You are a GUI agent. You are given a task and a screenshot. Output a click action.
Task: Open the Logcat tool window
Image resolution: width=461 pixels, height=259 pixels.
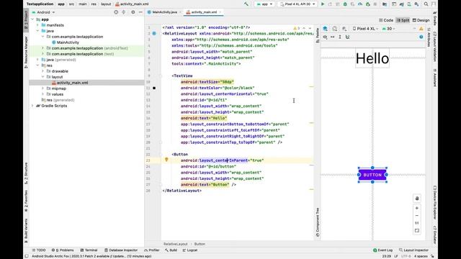pos(190,250)
